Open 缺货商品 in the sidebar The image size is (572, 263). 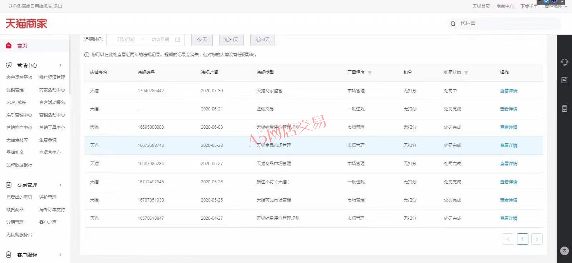(x=15, y=209)
